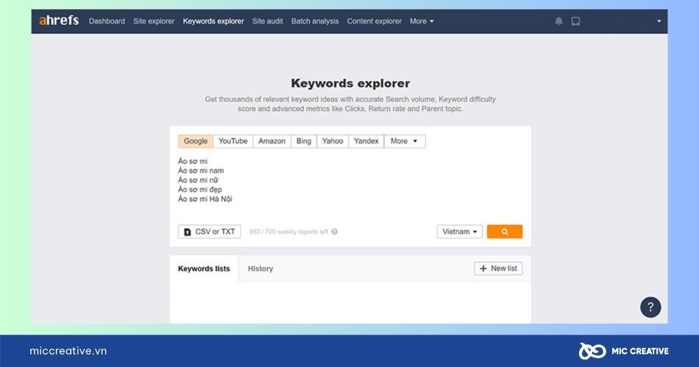Viewport: 699px width, 367px height.
Task: Open Keywords explorer in navigation
Action: pos(213,21)
